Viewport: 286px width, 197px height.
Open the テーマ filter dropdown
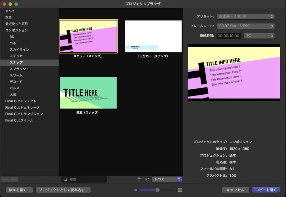[x=167, y=180]
